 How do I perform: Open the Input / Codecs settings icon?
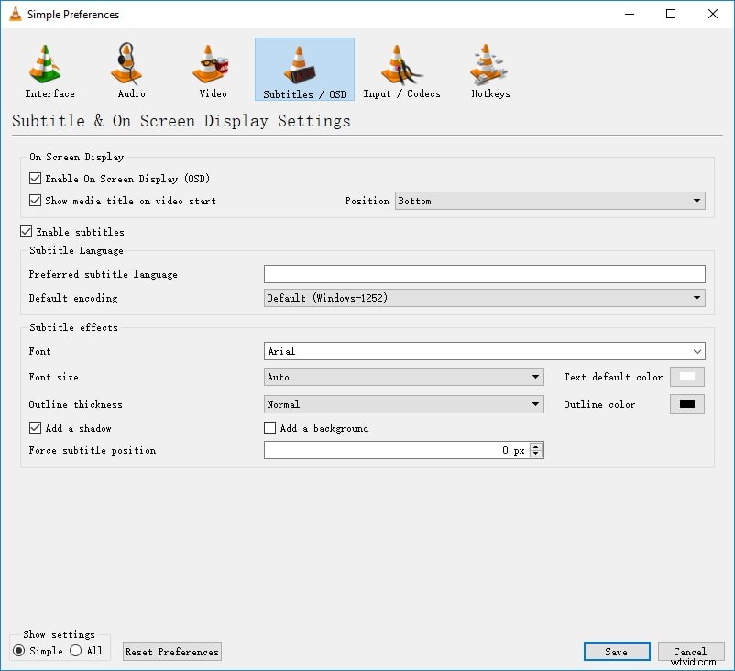400,69
